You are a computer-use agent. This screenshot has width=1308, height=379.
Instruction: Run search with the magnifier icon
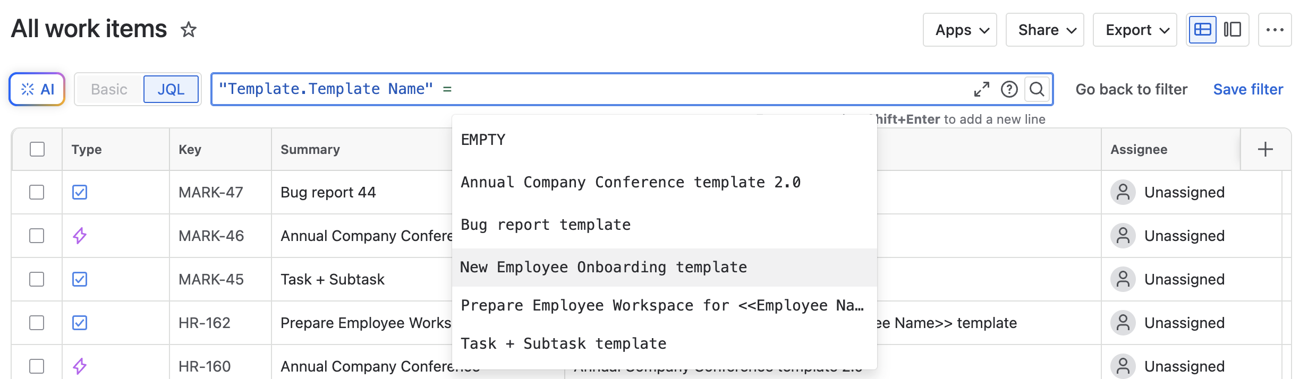click(x=1037, y=89)
